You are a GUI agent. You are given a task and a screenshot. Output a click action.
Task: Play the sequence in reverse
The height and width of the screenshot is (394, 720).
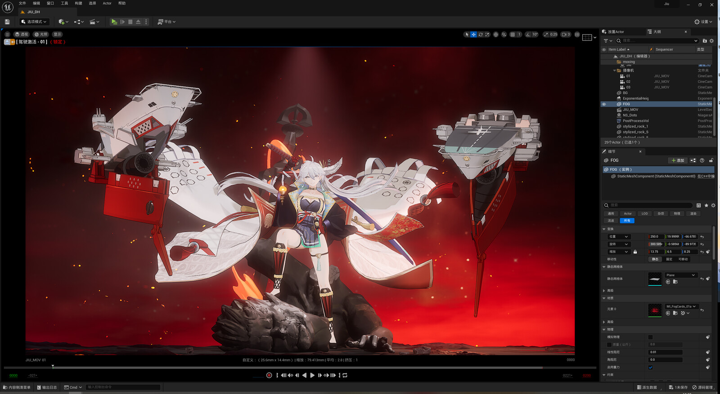(305, 375)
